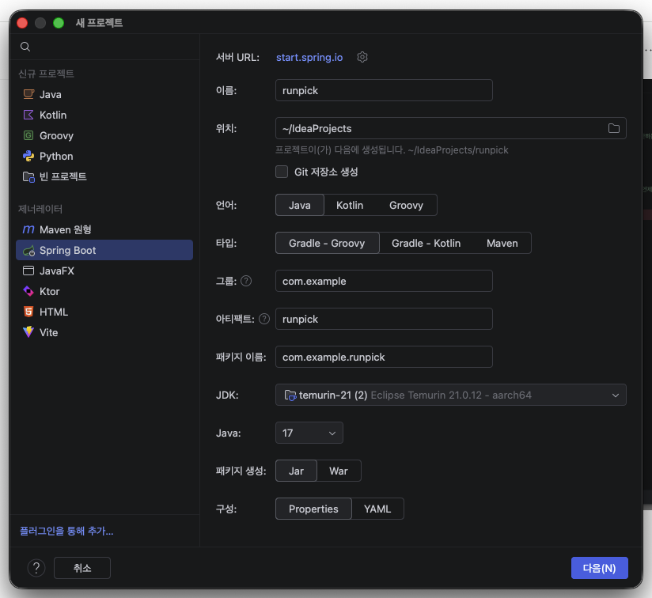This screenshot has height=598, width=652.
Task: Expand the JDK temurin-21 dropdown
Action: 451,395
